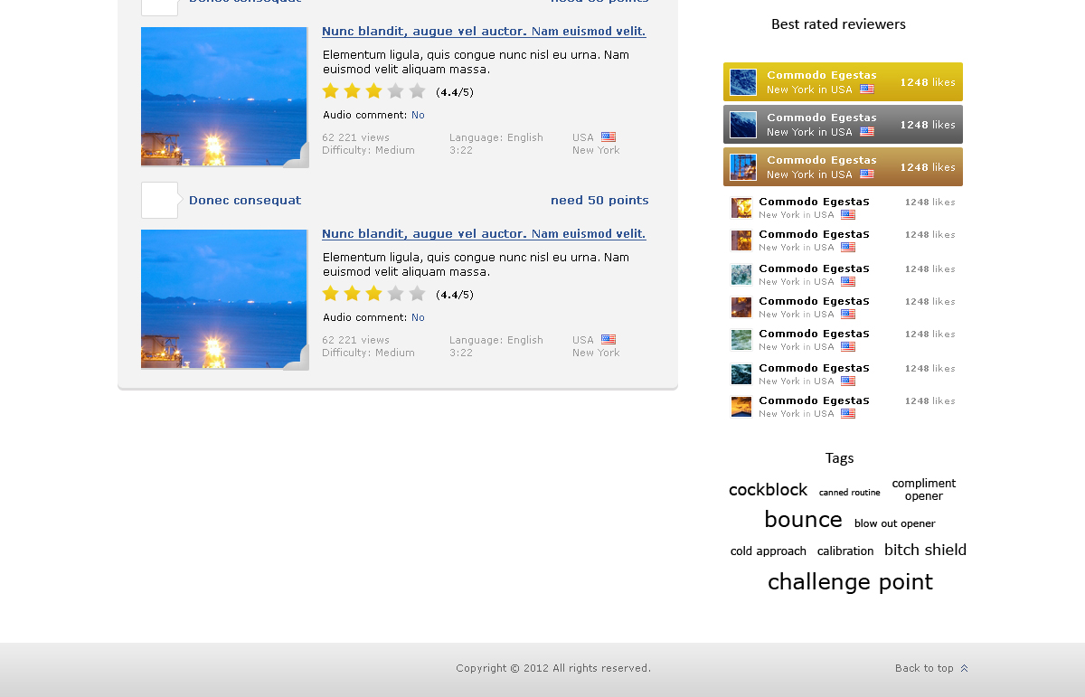Open the 'calibration' tag
This screenshot has width=1085, height=697.
click(x=845, y=551)
